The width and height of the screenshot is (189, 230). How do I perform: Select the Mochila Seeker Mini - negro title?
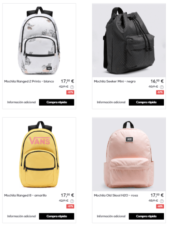(115, 81)
